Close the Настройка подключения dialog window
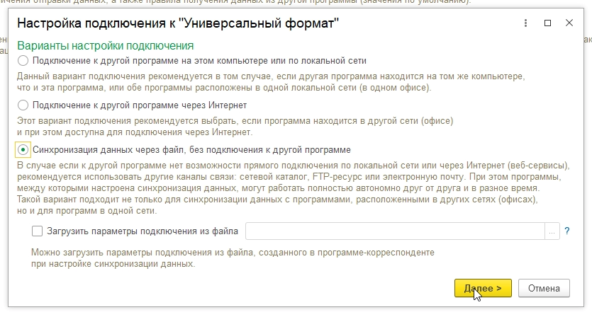The height and width of the screenshot is (317, 592). (569, 23)
